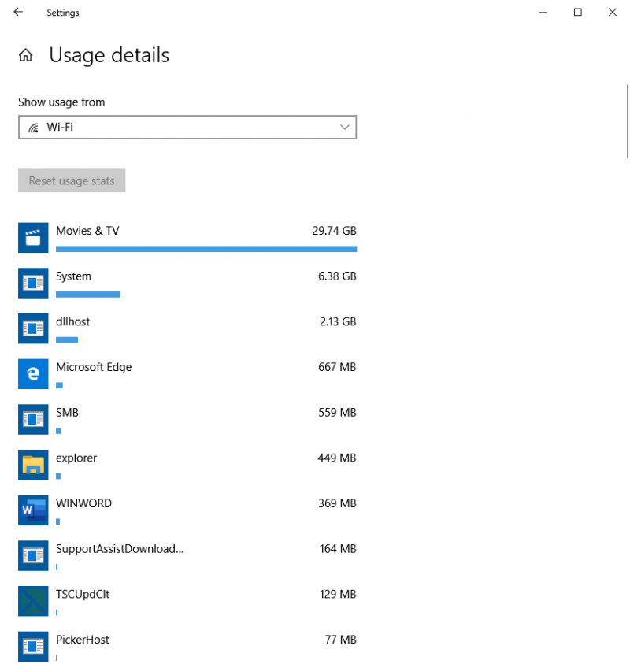Close the Settings window
The width and height of the screenshot is (630, 664).
click(x=612, y=13)
